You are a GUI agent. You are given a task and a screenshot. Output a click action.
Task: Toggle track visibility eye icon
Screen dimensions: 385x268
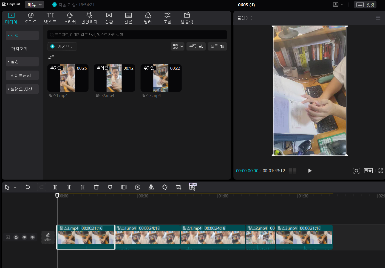pyautogui.click(x=24, y=237)
